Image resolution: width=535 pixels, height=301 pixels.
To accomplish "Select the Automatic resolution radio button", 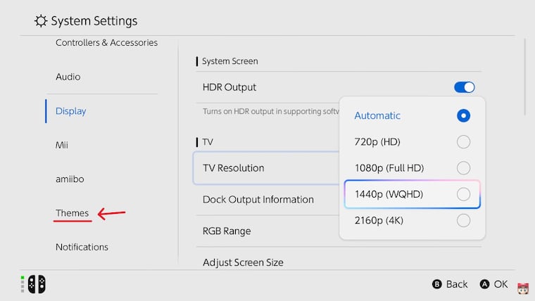I will pos(463,115).
